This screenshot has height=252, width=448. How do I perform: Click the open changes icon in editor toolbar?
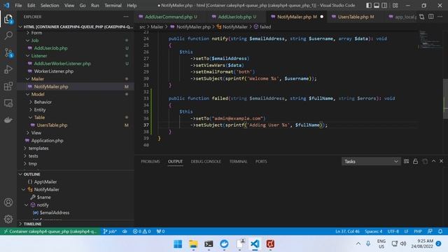point(421,17)
